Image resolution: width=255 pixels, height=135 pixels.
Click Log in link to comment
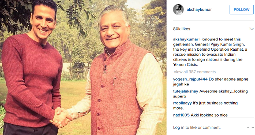(179, 127)
